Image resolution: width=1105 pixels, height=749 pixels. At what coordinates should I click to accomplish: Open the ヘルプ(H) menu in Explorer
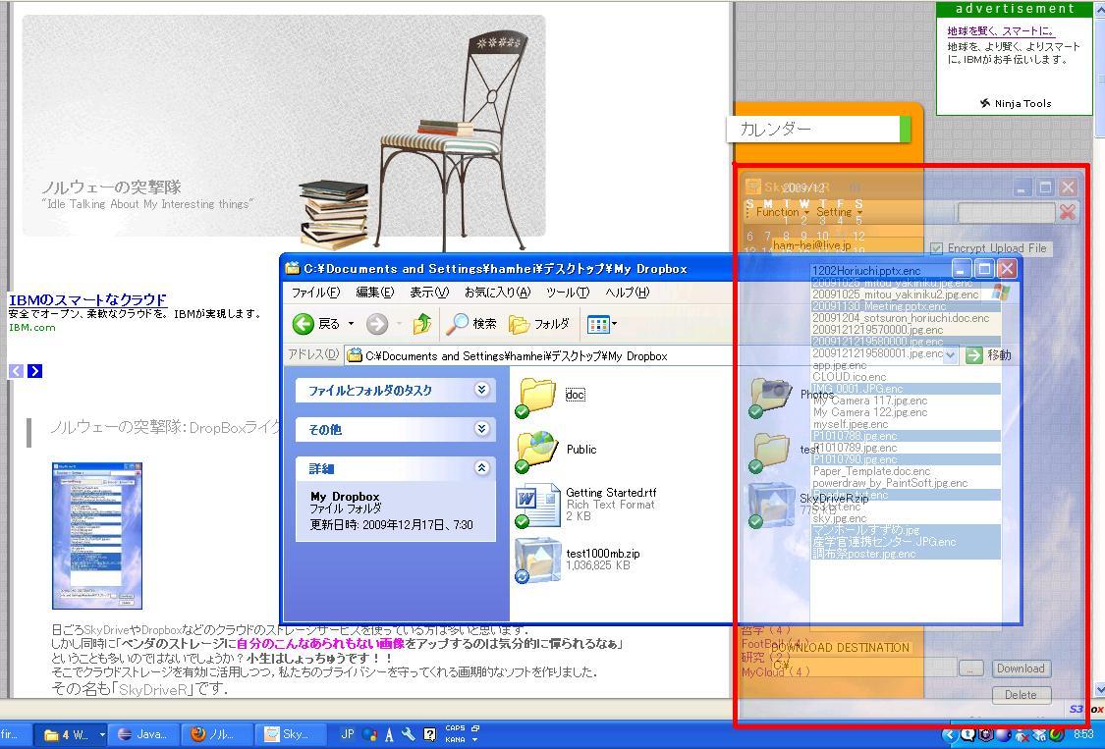tap(628, 292)
